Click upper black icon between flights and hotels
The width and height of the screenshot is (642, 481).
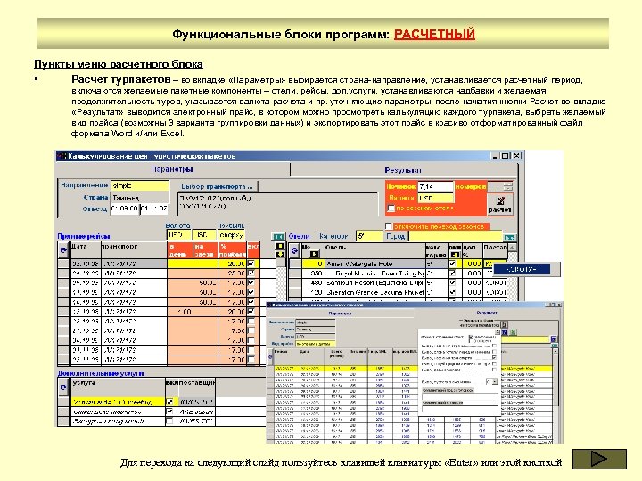pyautogui.click(x=280, y=246)
